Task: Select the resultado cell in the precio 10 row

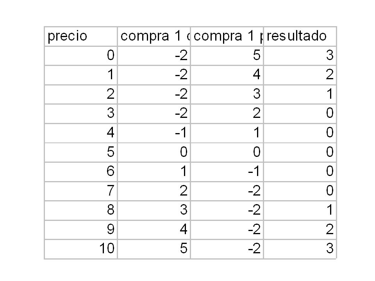Action: pyautogui.click(x=300, y=249)
